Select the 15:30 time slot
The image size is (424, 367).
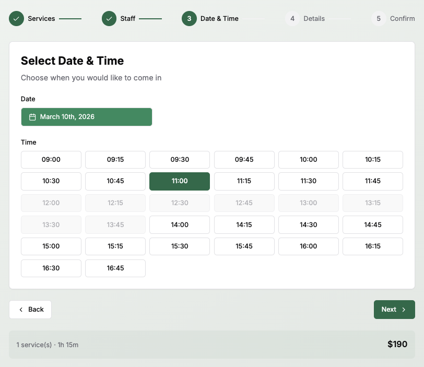180,246
